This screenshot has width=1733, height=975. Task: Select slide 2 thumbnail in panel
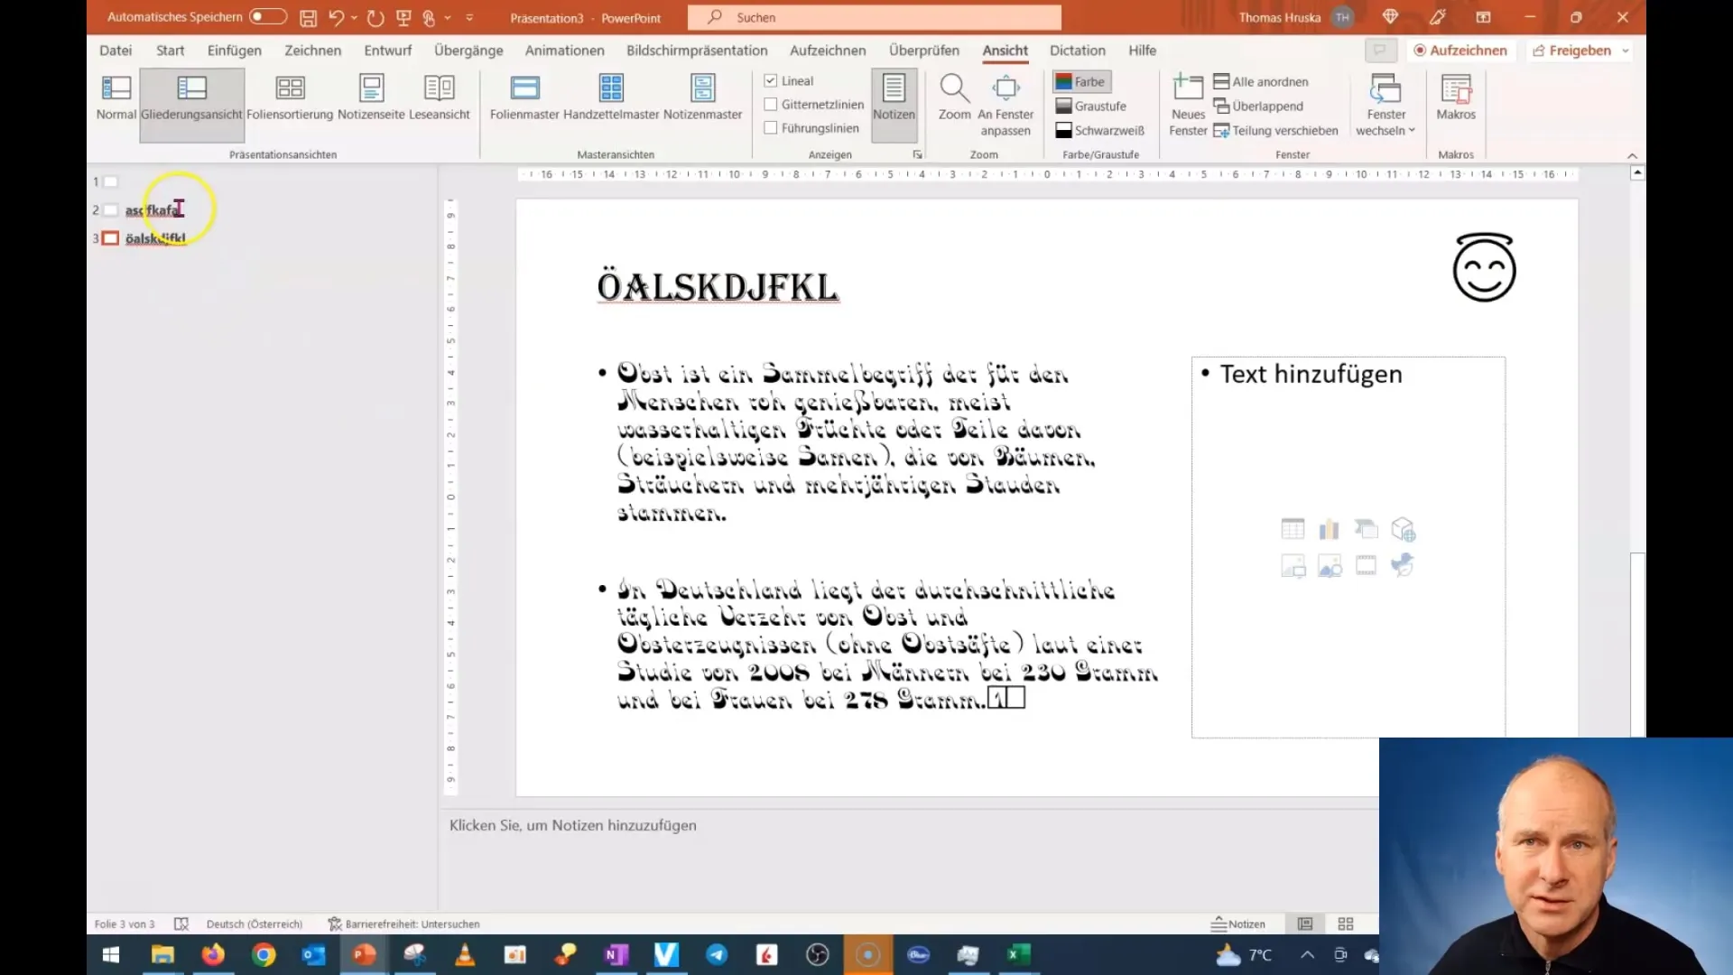111,209
